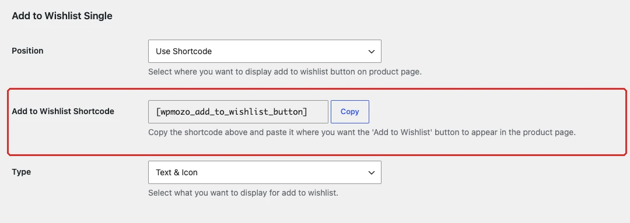
Task: Open the Type dropdown showing Text & Icon
Action: (264, 172)
